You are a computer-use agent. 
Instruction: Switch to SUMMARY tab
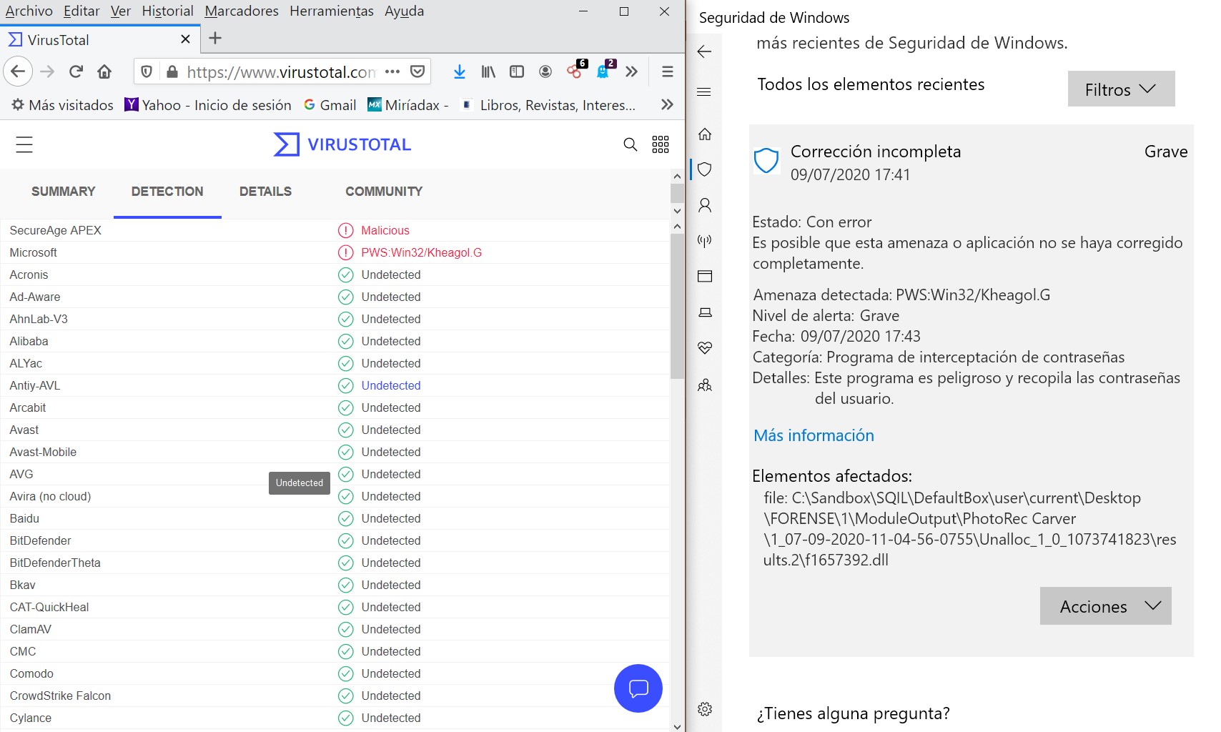[x=63, y=192]
